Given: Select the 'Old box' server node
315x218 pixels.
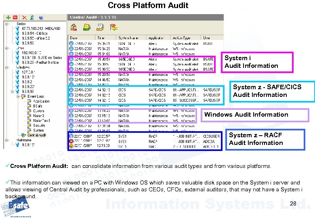Looking at the screenshot, I should pyautogui.click(x=35, y=34).
